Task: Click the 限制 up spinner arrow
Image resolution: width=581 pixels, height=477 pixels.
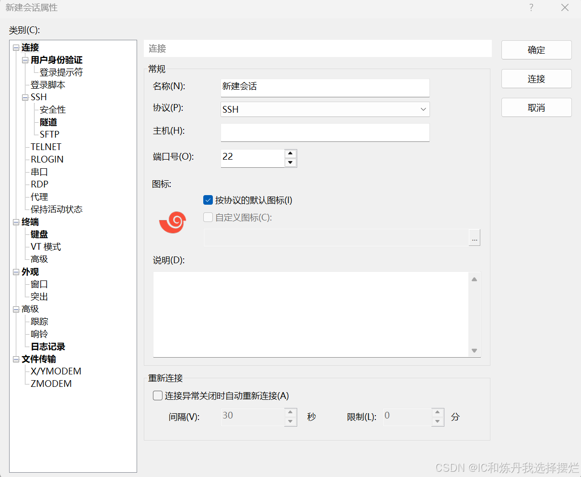Action: pos(438,412)
